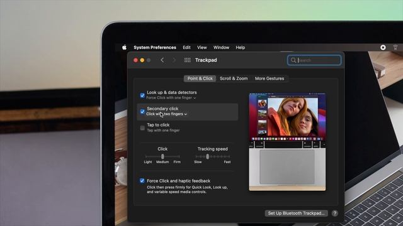This screenshot has width=403, height=226.
Task: Enable Tap to click checkbox
Action: click(142, 128)
